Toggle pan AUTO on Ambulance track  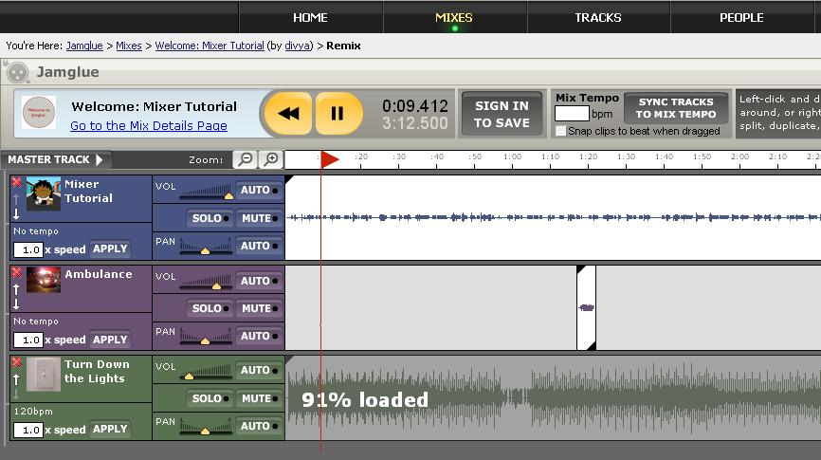(259, 336)
